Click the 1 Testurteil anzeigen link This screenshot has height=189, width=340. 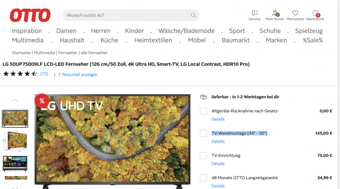click(x=78, y=74)
